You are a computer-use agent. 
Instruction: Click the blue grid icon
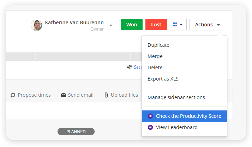[x=175, y=25]
